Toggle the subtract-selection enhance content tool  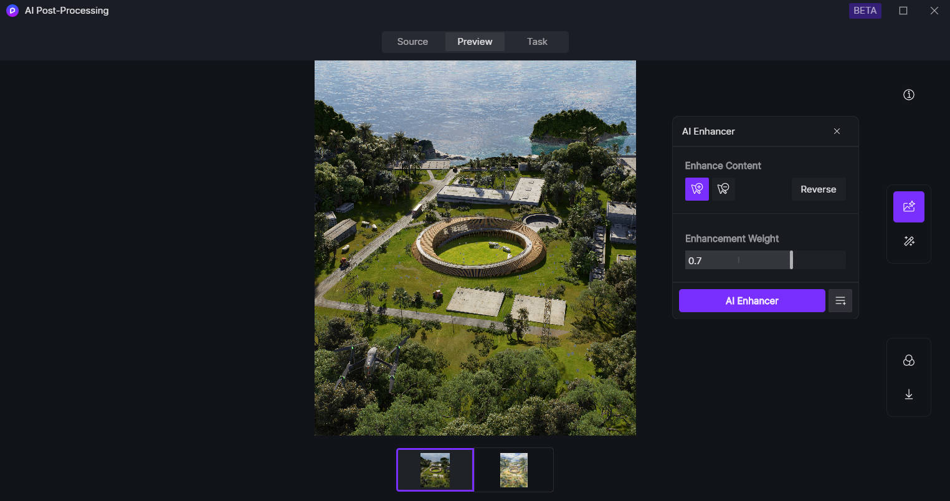click(x=723, y=189)
